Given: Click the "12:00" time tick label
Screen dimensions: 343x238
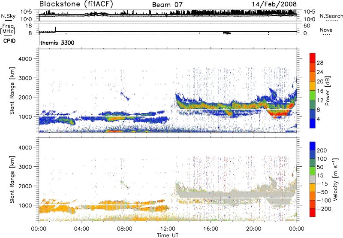Looking at the screenshot, I should (168, 229).
